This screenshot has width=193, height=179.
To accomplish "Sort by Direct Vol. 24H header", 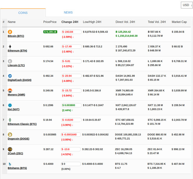I will (x=125, y=22).
